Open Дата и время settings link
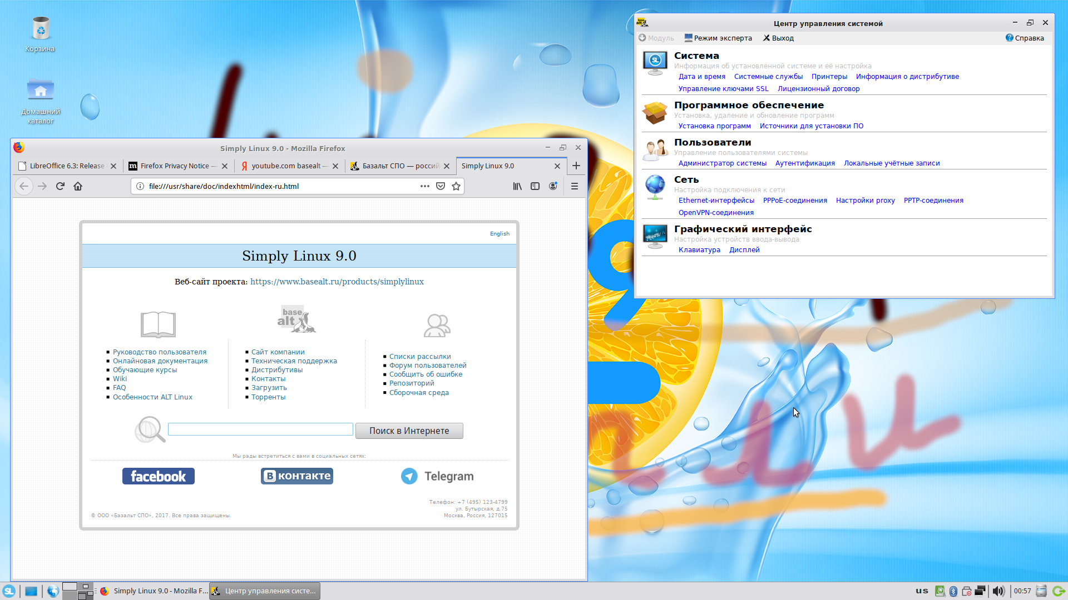Viewport: 1068px width, 600px height. click(701, 77)
